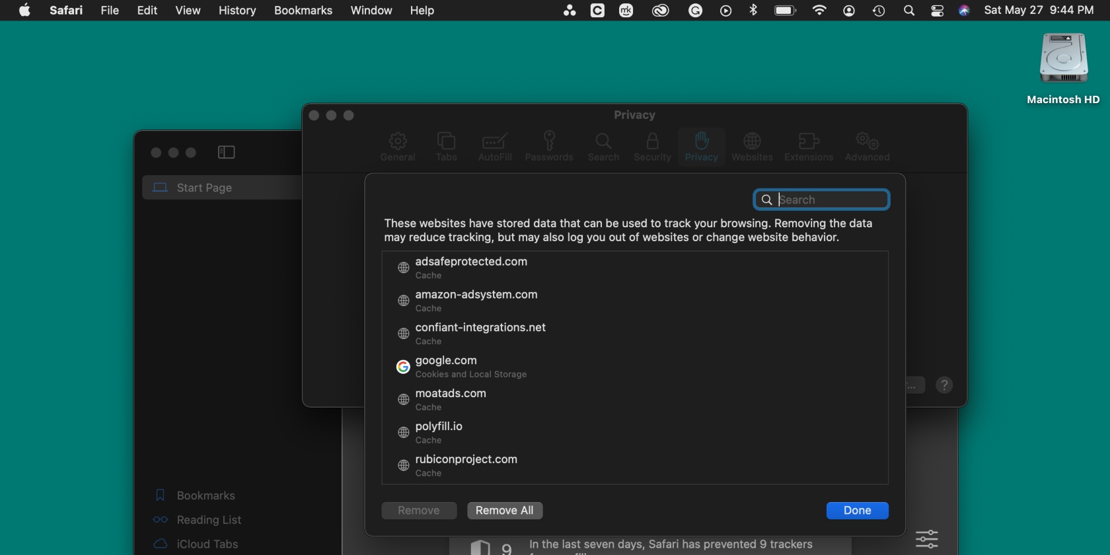Click the Grammarly menu bar icon
1110x555 pixels.
pos(695,11)
